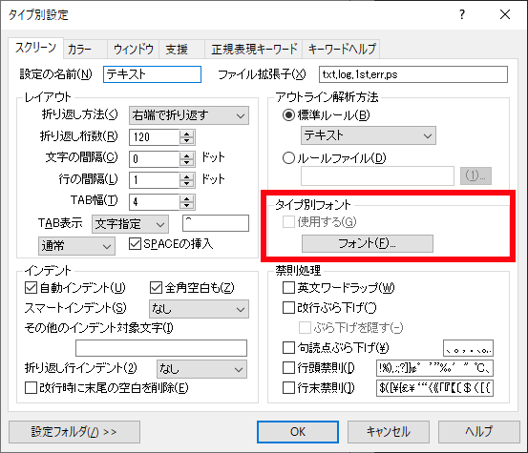Screen dimensions: 528x453
Task: Select the 支援 tab
Action: pos(181,50)
